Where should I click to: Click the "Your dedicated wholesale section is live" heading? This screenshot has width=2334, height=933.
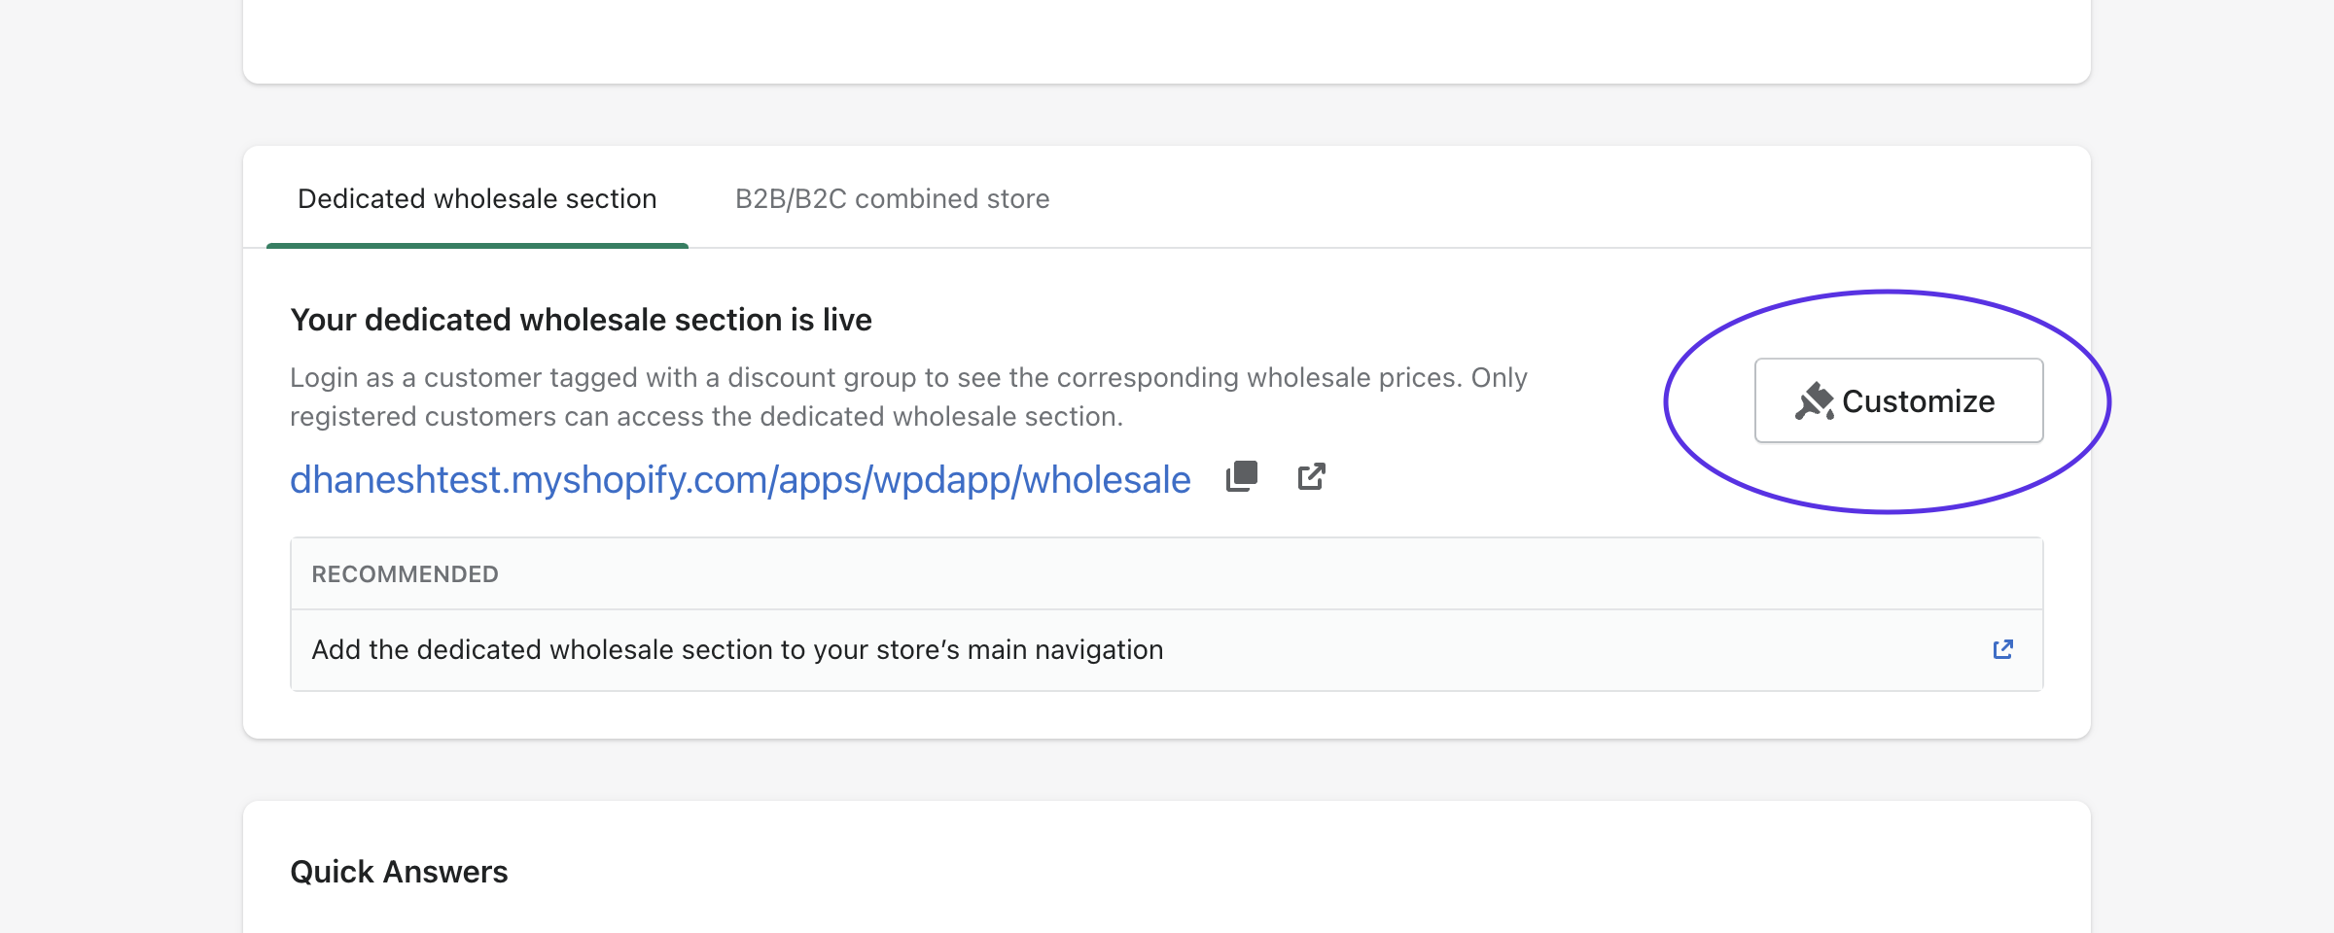[581, 320]
